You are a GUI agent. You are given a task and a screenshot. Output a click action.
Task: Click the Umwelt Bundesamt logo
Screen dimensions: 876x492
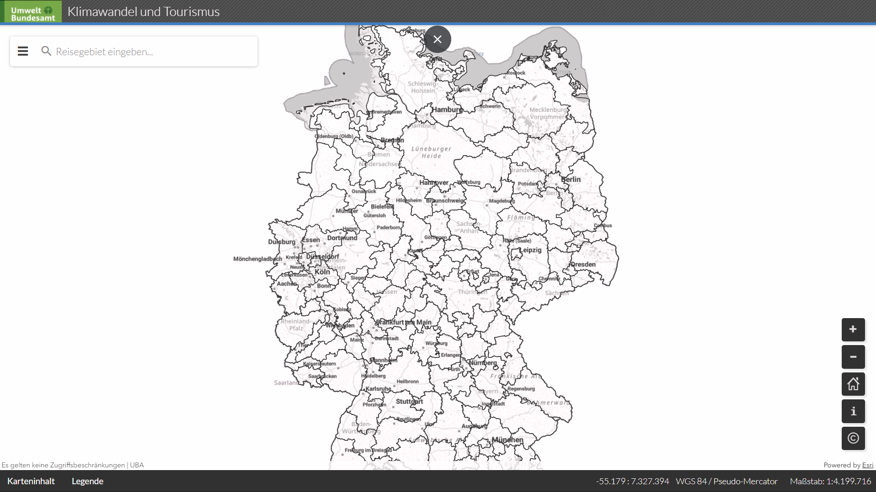point(33,11)
